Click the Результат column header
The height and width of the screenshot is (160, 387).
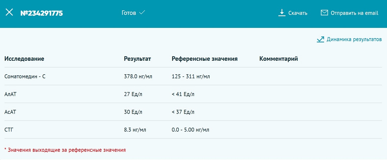[137, 59]
